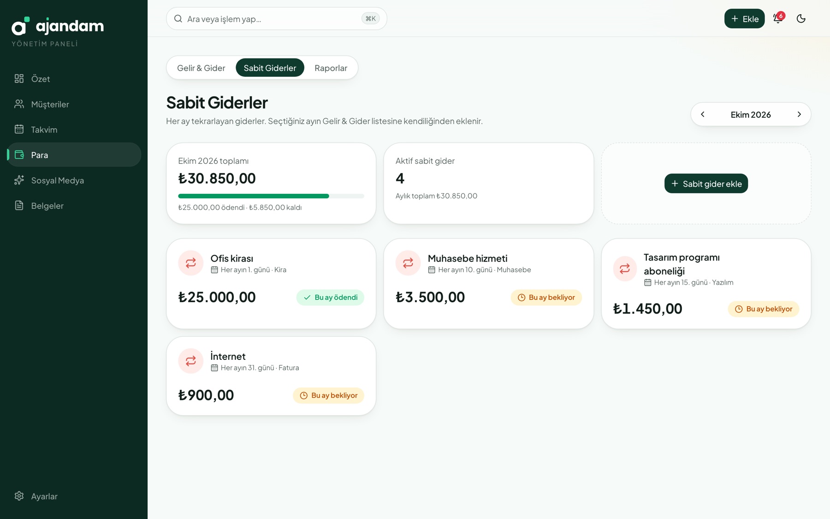Screen dimensions: 830x519
Task: Click the Ekle button in the top bar
Action: (744, 18)
